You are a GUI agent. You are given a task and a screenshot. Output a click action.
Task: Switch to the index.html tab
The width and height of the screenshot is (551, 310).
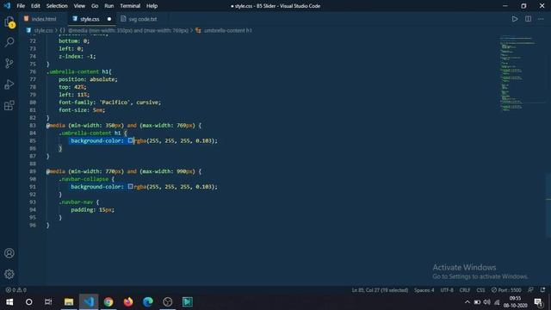click(44, 19)
